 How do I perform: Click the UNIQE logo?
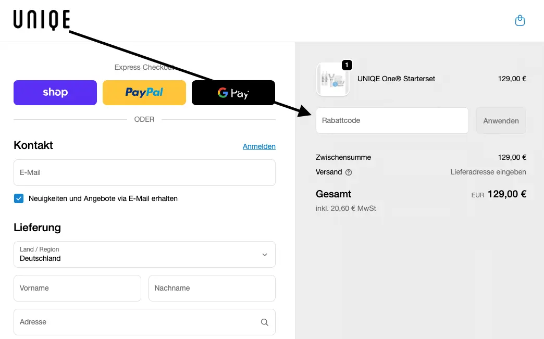coord(42,20)
